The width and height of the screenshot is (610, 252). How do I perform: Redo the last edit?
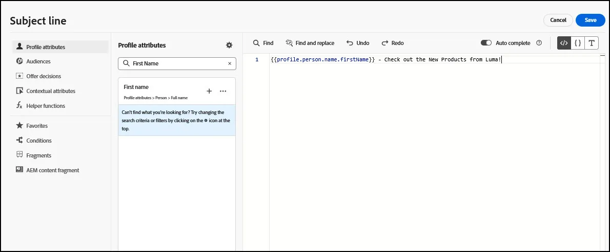coord(393,43)
